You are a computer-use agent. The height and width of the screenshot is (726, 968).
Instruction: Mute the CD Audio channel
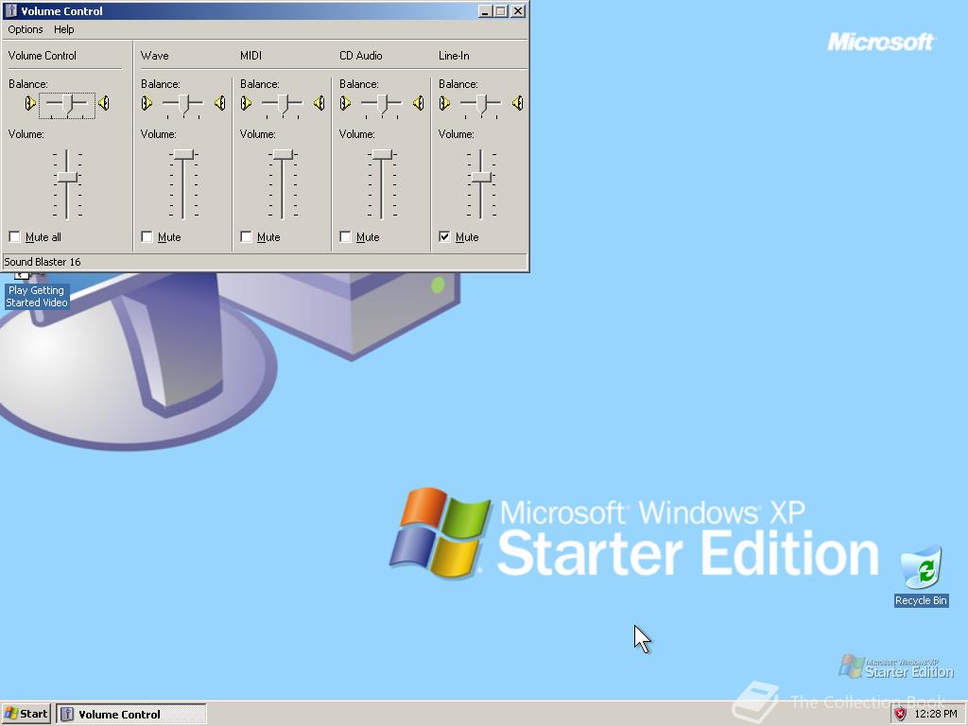tap(346, 237)
